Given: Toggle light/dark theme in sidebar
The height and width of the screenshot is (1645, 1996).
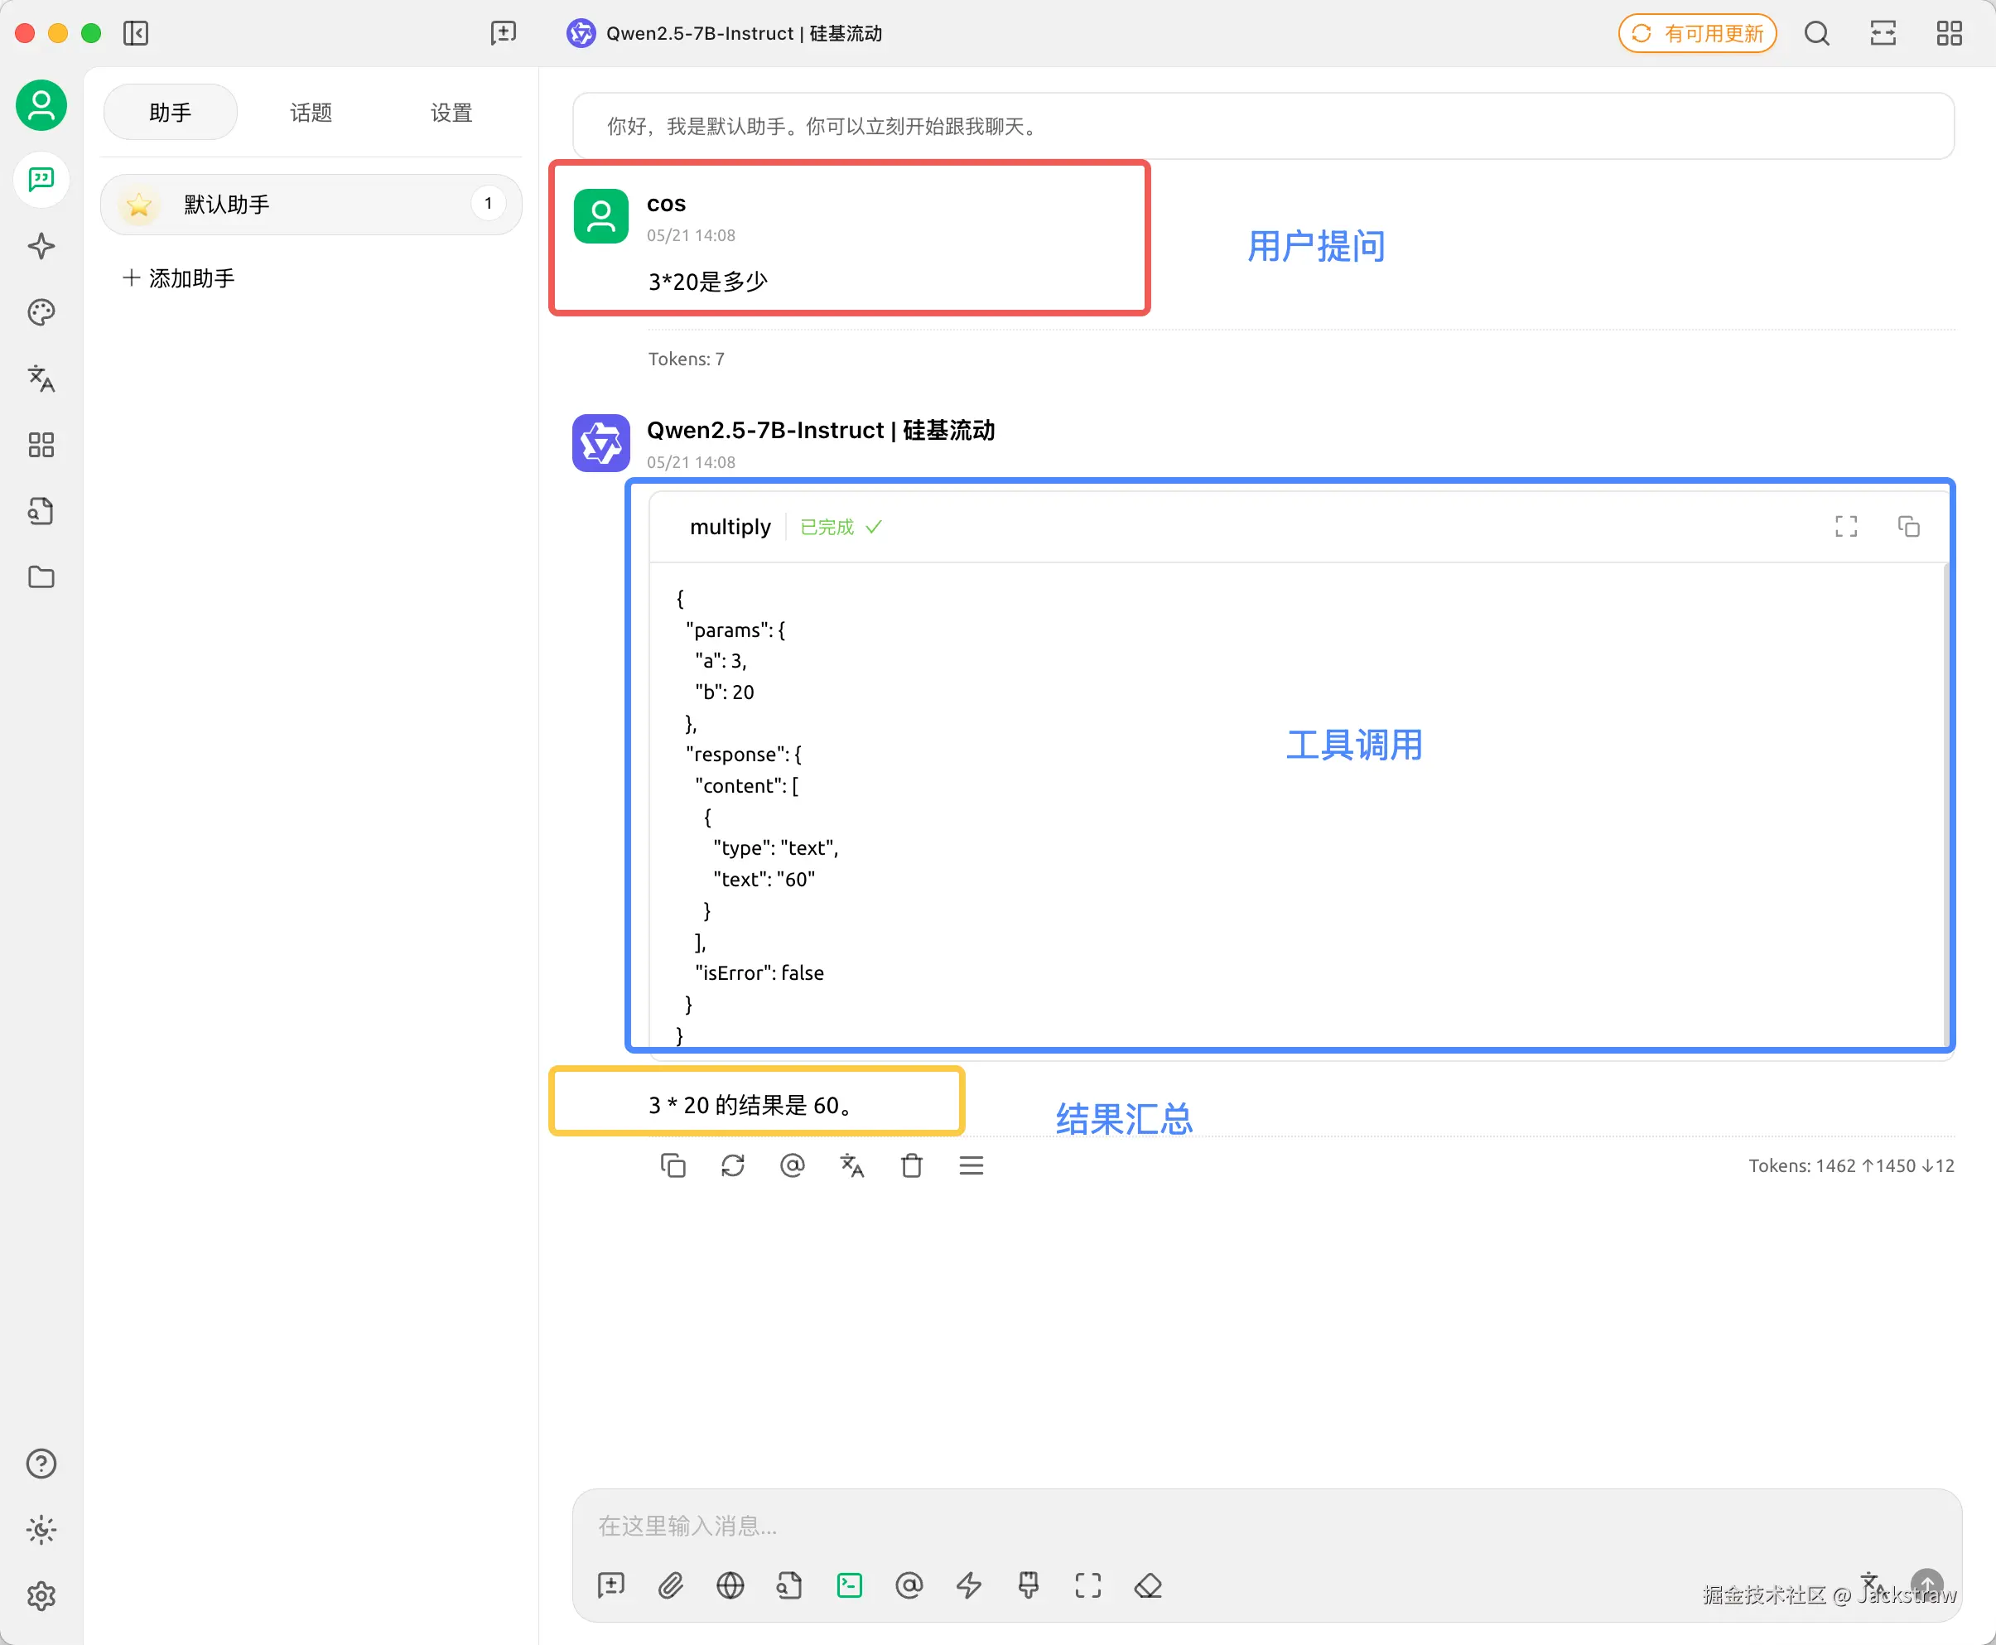Looking at the screenshot, I should pos(41,1531).
